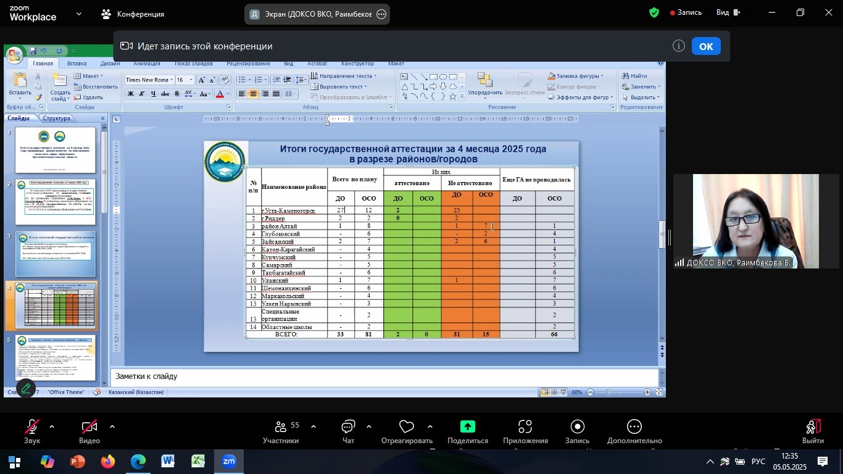The image size is (843, 474).
Task: Click the Запись record icon
Action: point(578,427)
